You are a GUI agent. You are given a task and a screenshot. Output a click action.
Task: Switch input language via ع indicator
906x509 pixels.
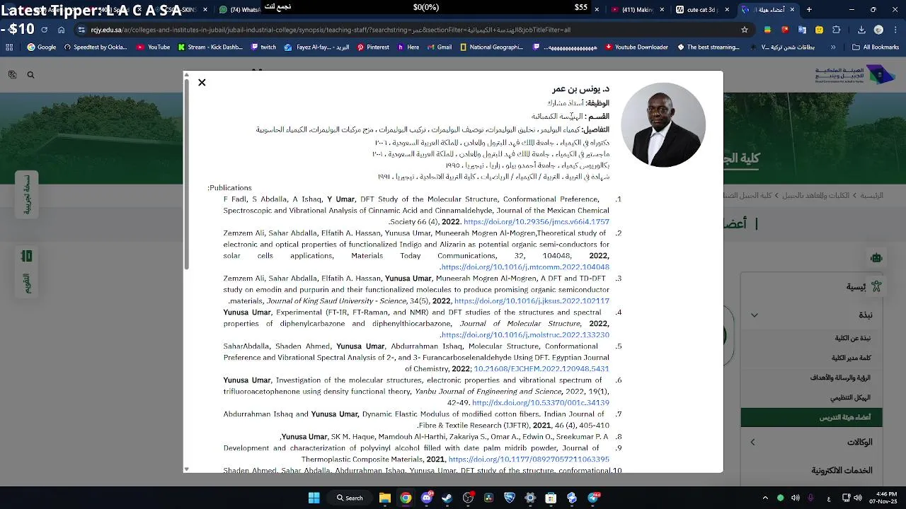pyautogui.click(x=829, y=498)
